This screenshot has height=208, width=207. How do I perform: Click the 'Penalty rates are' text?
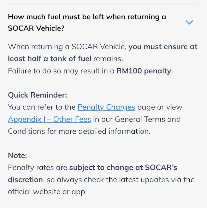(x=37, y=168)
